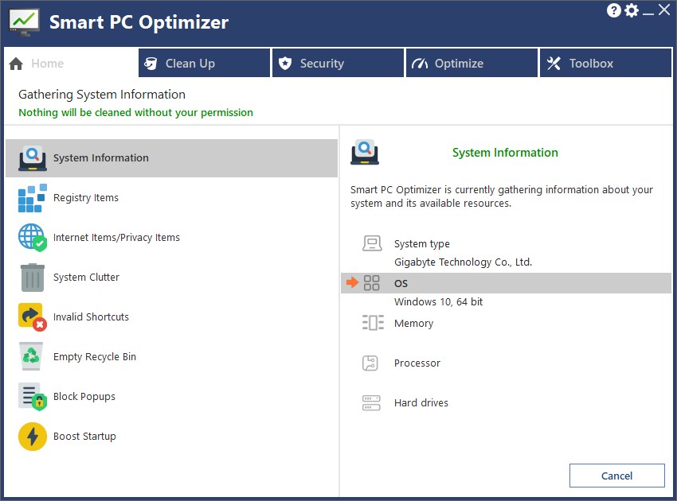Select the Boost Startup lightning bolt icon

pyautogui.click(x=30, y=436)
